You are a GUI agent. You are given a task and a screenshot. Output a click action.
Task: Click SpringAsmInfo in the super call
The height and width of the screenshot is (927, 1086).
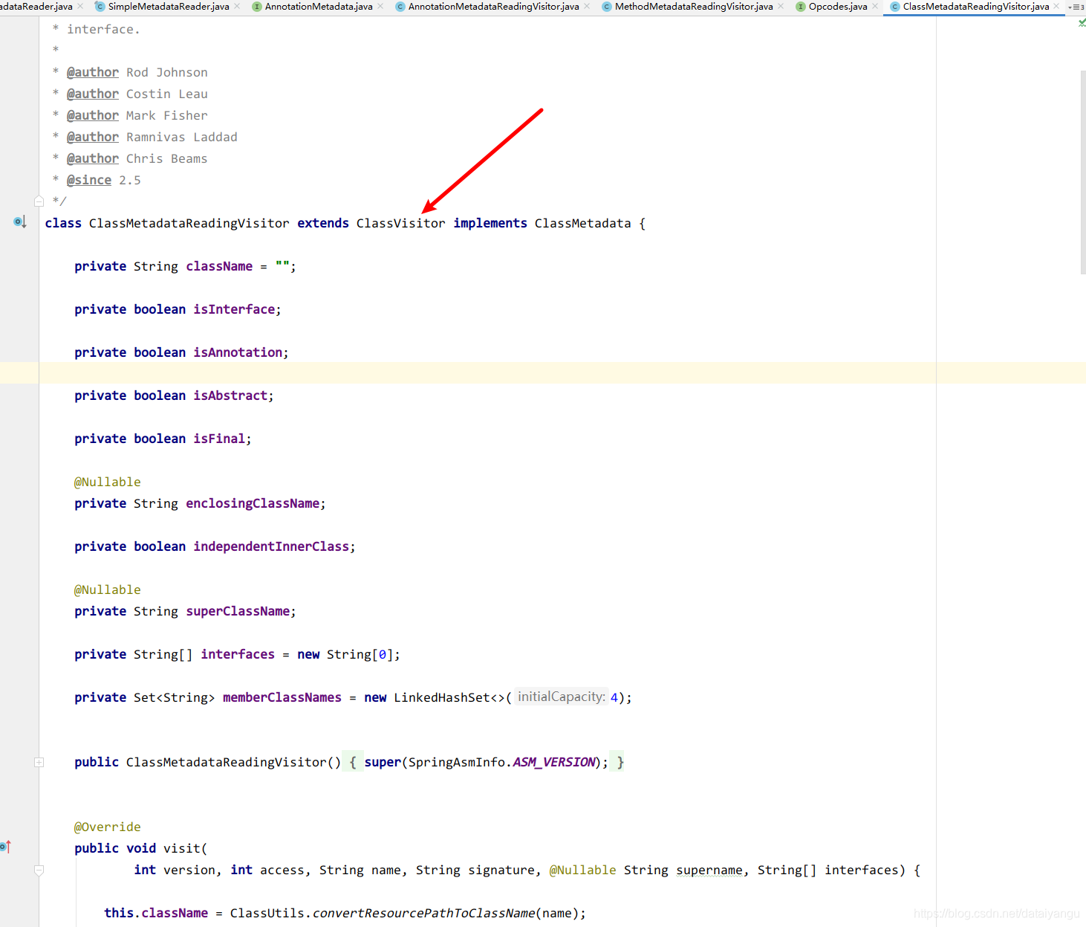point(457,762)
